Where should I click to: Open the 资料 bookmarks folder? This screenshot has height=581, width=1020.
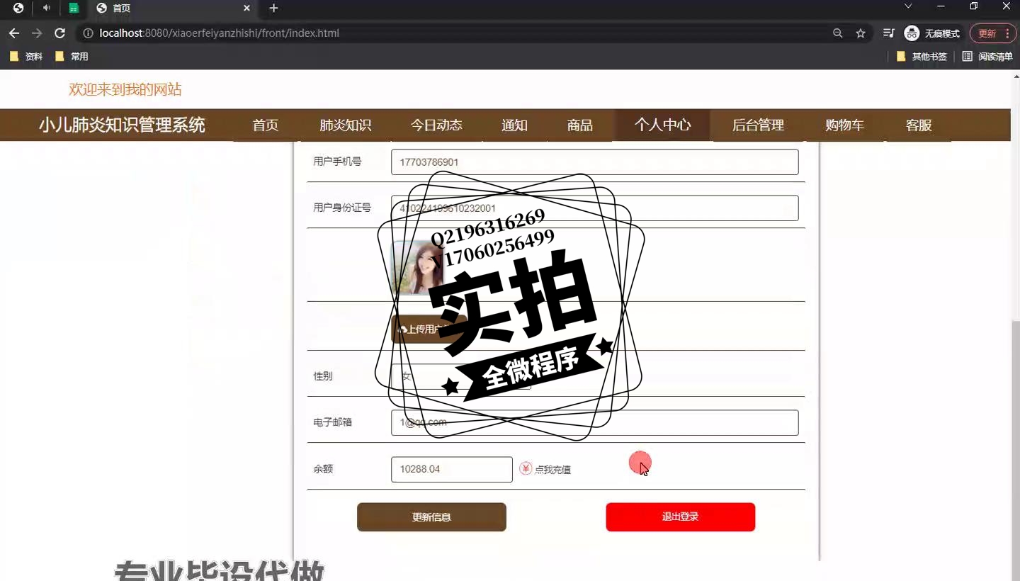[26, 56]
